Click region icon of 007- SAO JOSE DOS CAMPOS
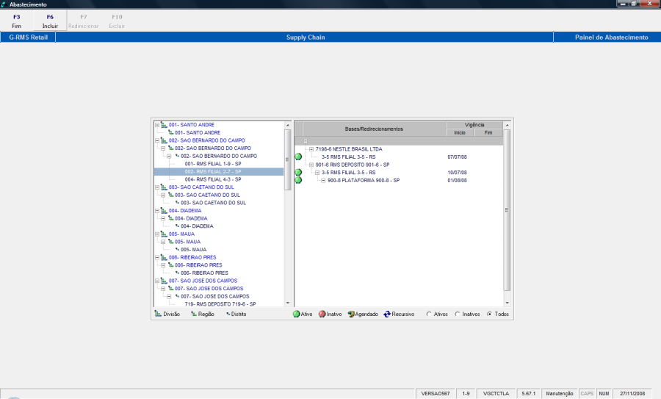Screen dimensions: 661x399 tap(170, 289)
